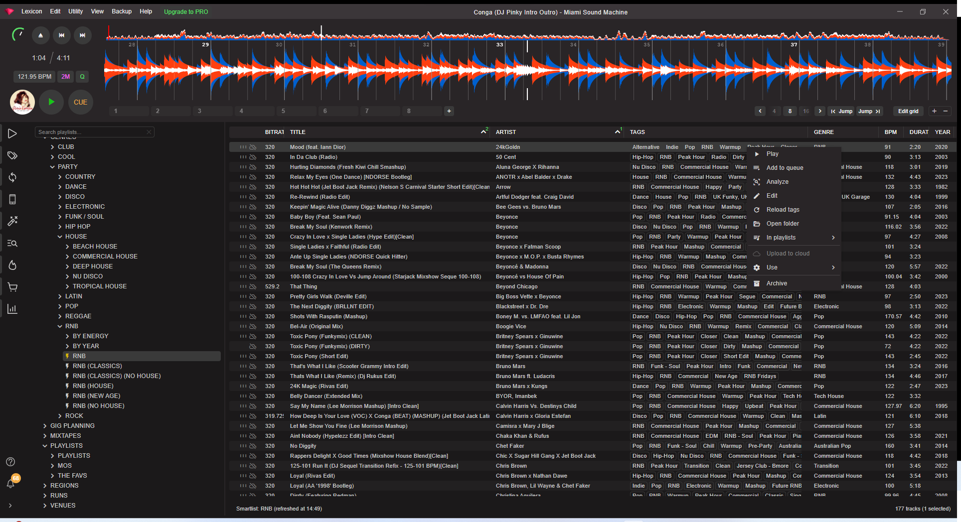The width and height of the screenshot is (961, 522).
Task: Open the tags icon in left sidebar
Action: point(12,156)
